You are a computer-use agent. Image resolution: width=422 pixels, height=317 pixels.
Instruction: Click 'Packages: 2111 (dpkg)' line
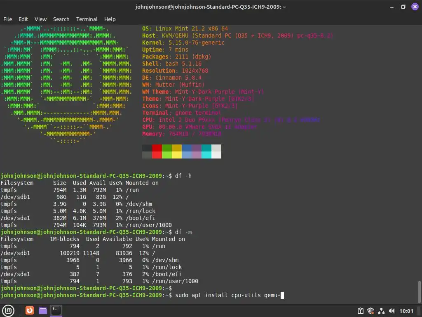click(176, 57)
